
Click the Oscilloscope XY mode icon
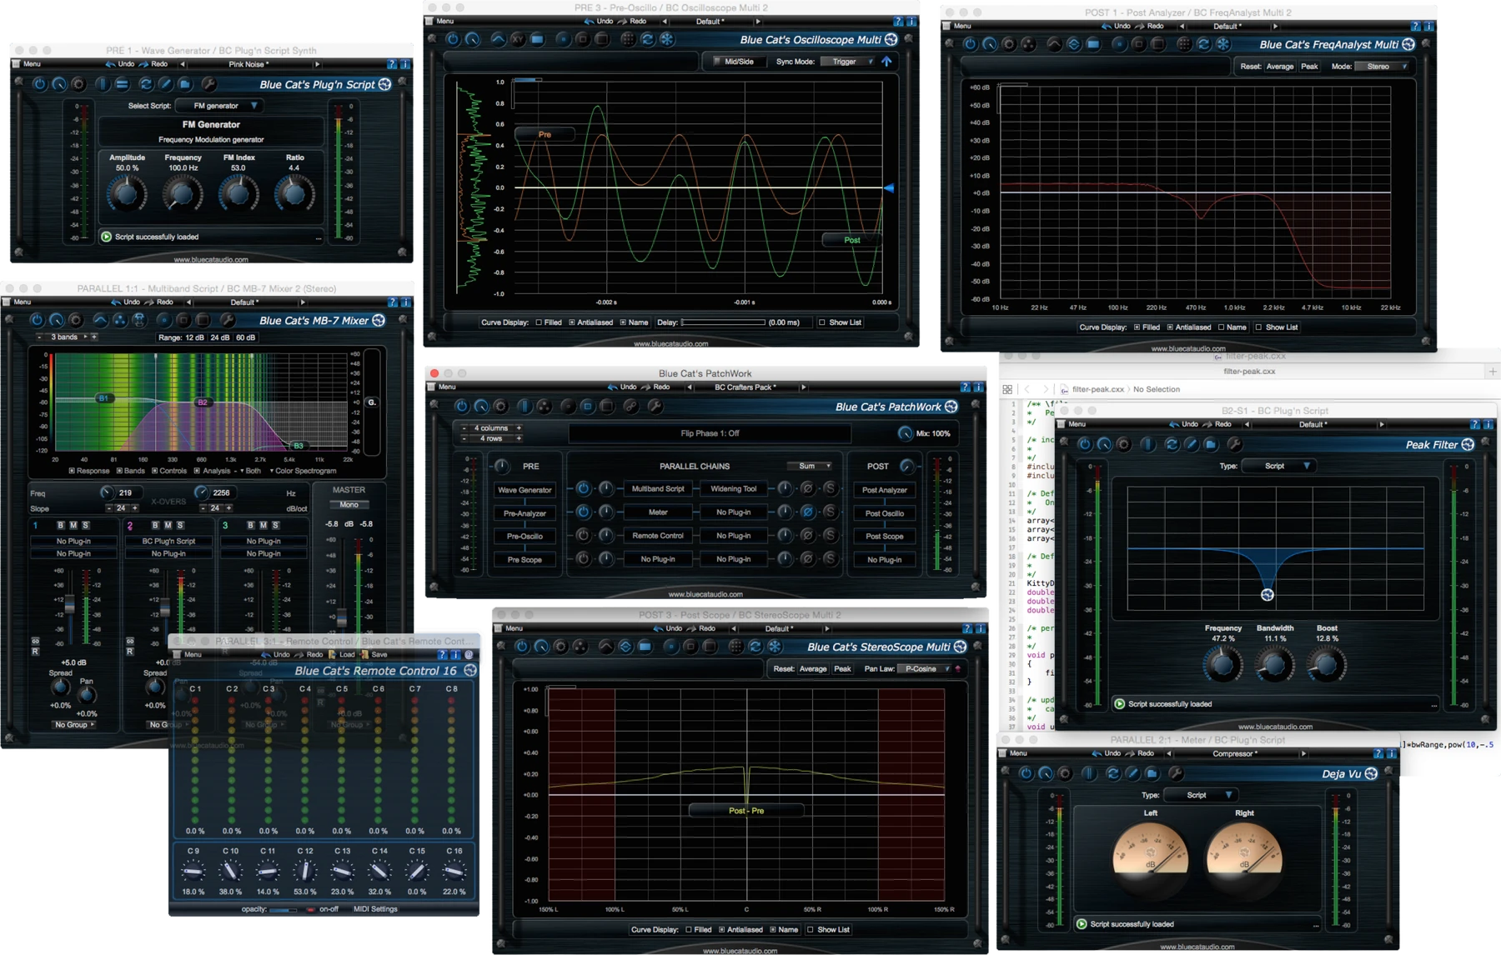point(517,39)
